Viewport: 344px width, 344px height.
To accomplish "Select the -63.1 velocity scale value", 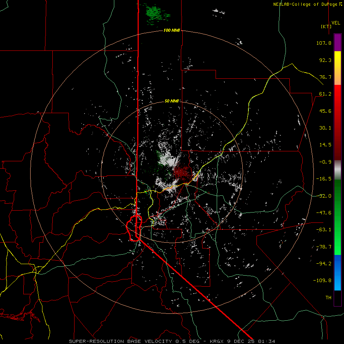I will [324, 230].
